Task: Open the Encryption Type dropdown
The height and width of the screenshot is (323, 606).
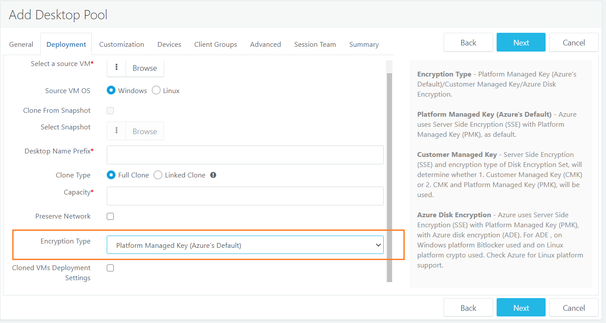Action: (245, 245)
